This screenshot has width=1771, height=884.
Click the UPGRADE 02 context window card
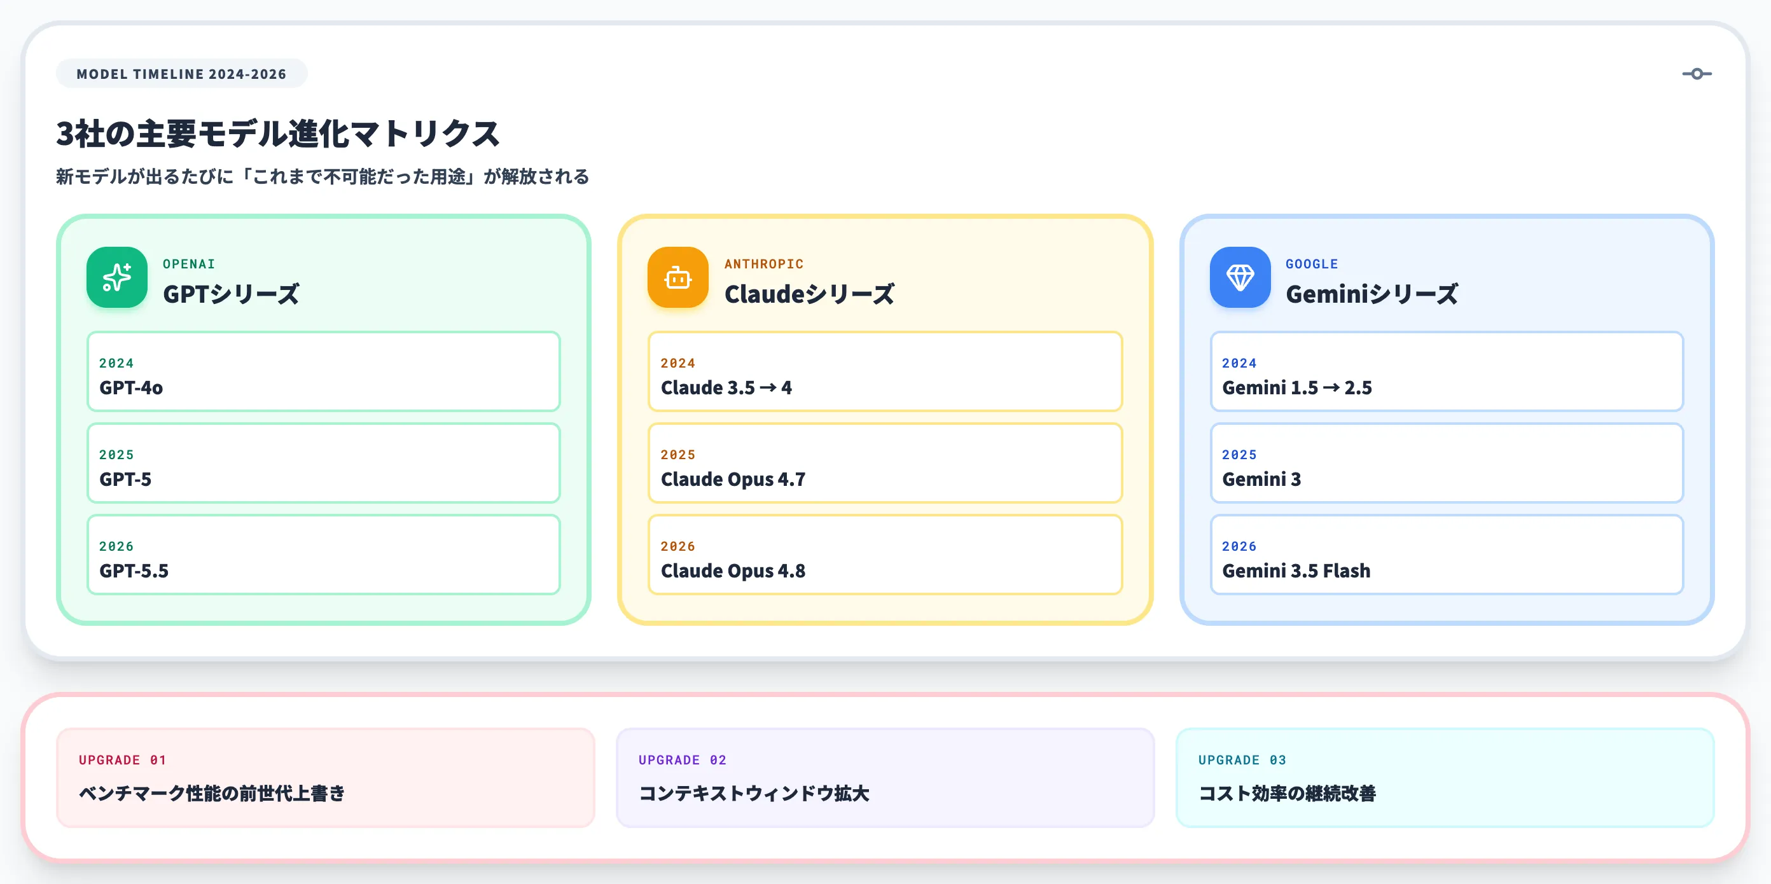pyautogui.click(x=885, y=777)
